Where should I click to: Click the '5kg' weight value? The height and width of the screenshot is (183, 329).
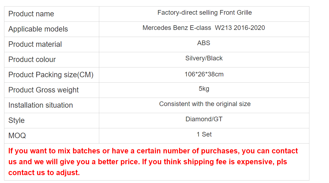204,89
